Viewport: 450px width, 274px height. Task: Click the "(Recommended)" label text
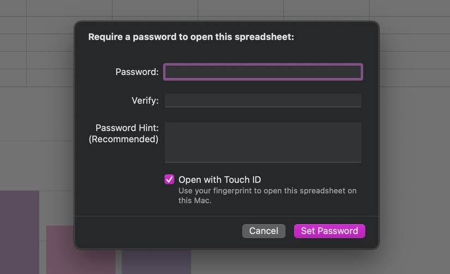pos(124,139)
